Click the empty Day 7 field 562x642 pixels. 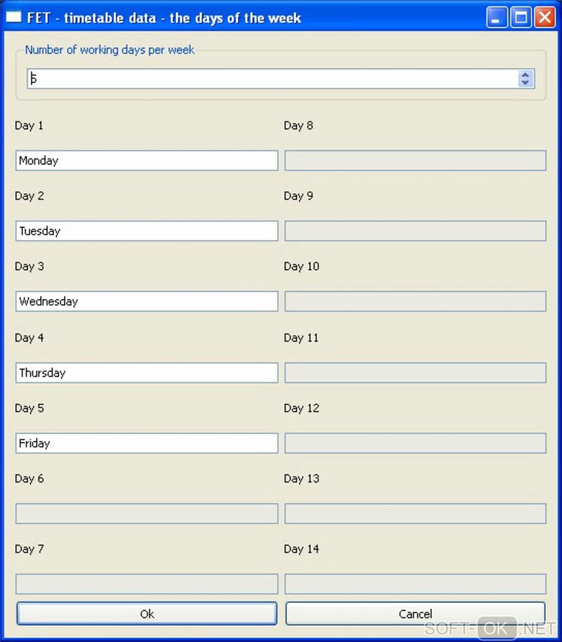coord(147,584)
